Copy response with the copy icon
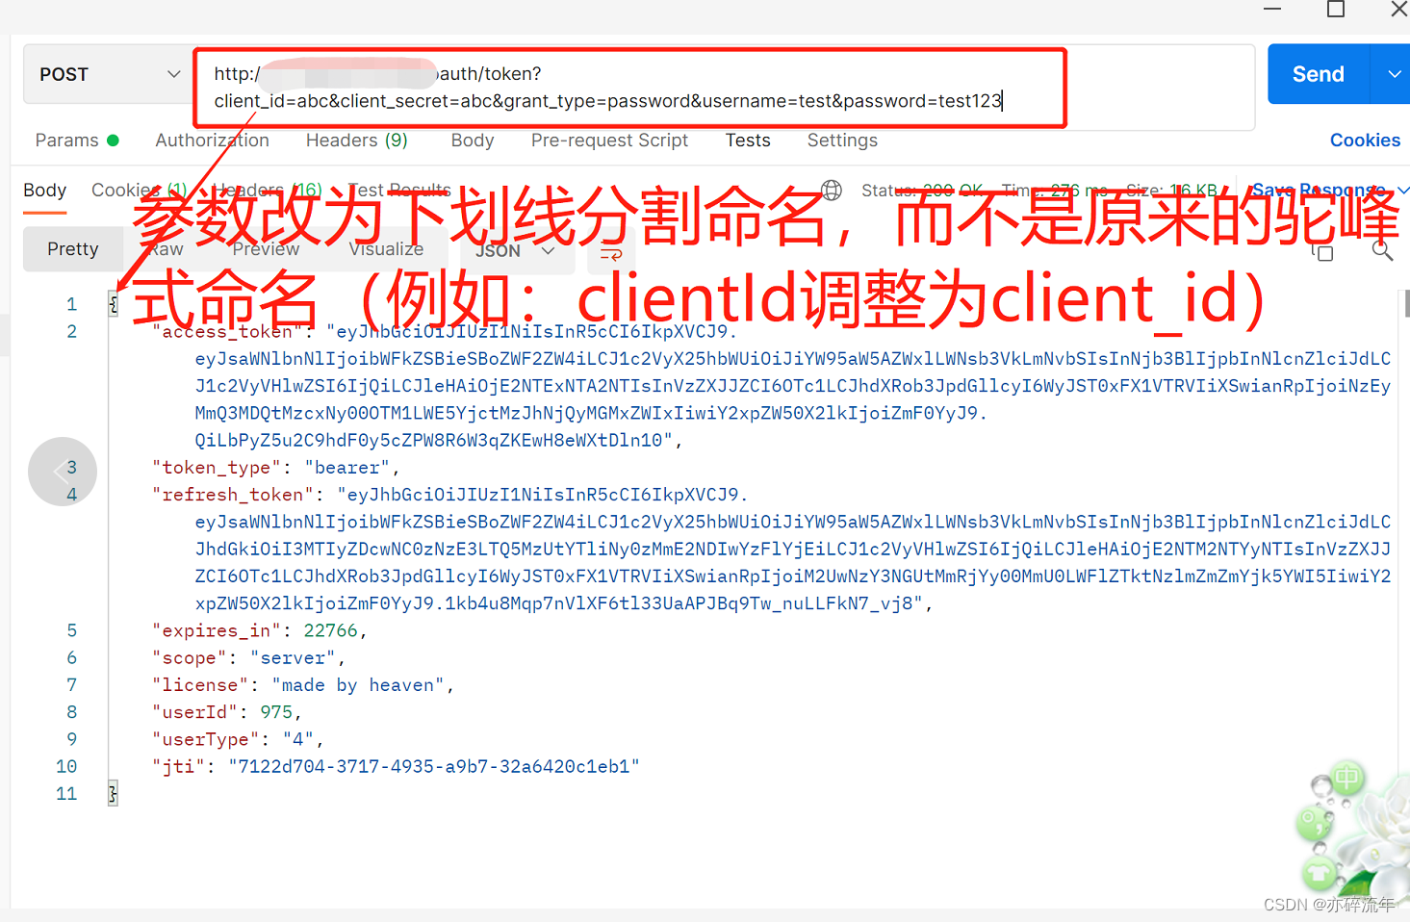This screenshot has height=922, width=1410. click(x=1323, y=252)
